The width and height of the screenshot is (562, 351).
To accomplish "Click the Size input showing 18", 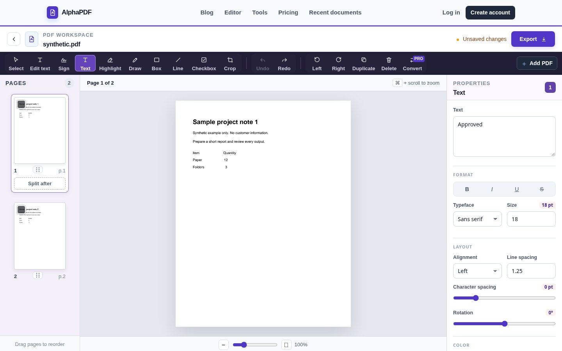I will [531, 219].
